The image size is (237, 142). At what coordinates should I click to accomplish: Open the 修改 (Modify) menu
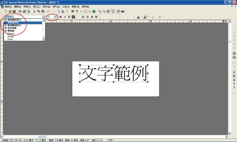pos(47,7)
